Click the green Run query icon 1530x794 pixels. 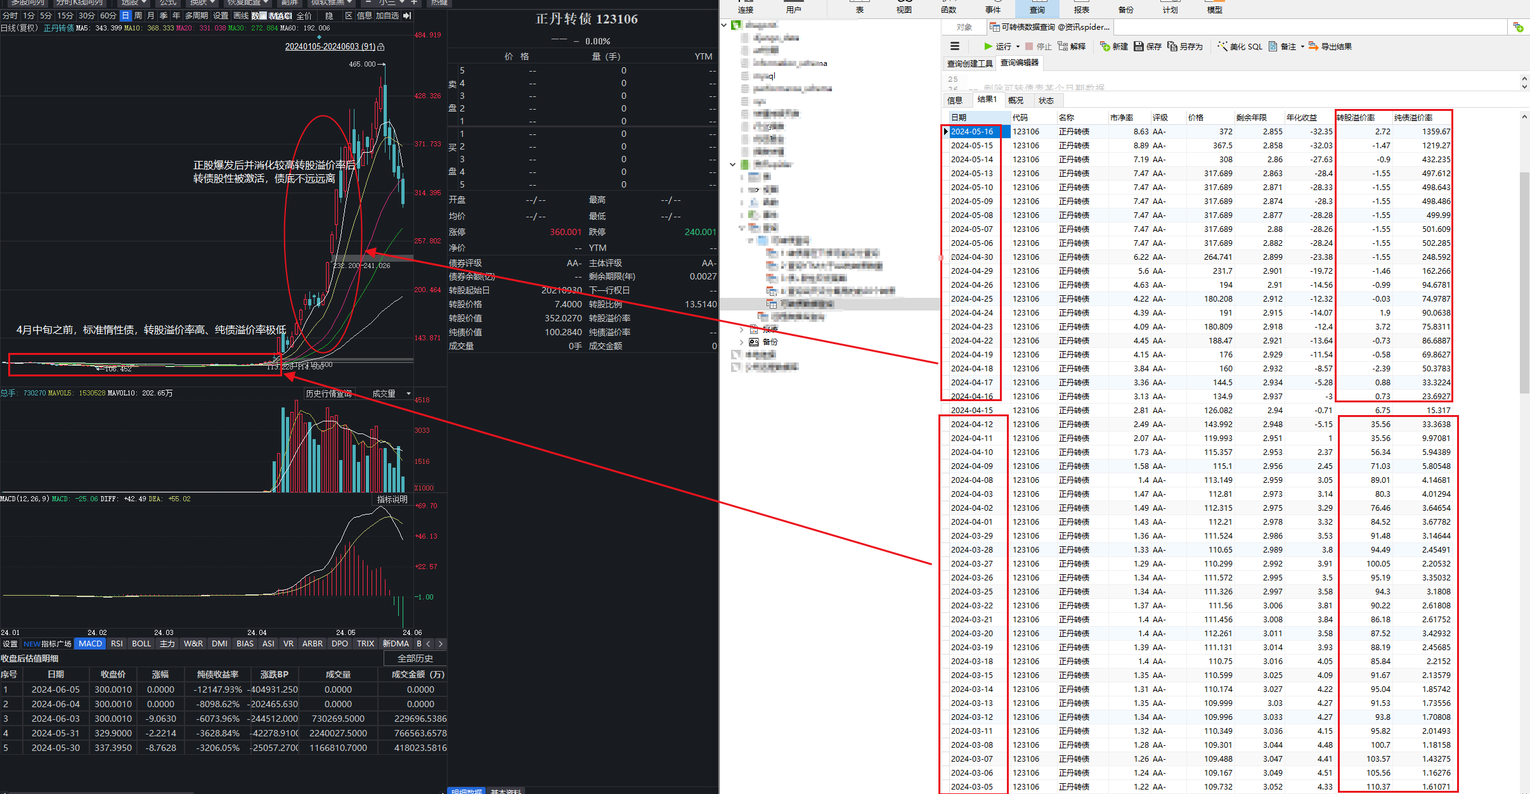tap(988, 46)
